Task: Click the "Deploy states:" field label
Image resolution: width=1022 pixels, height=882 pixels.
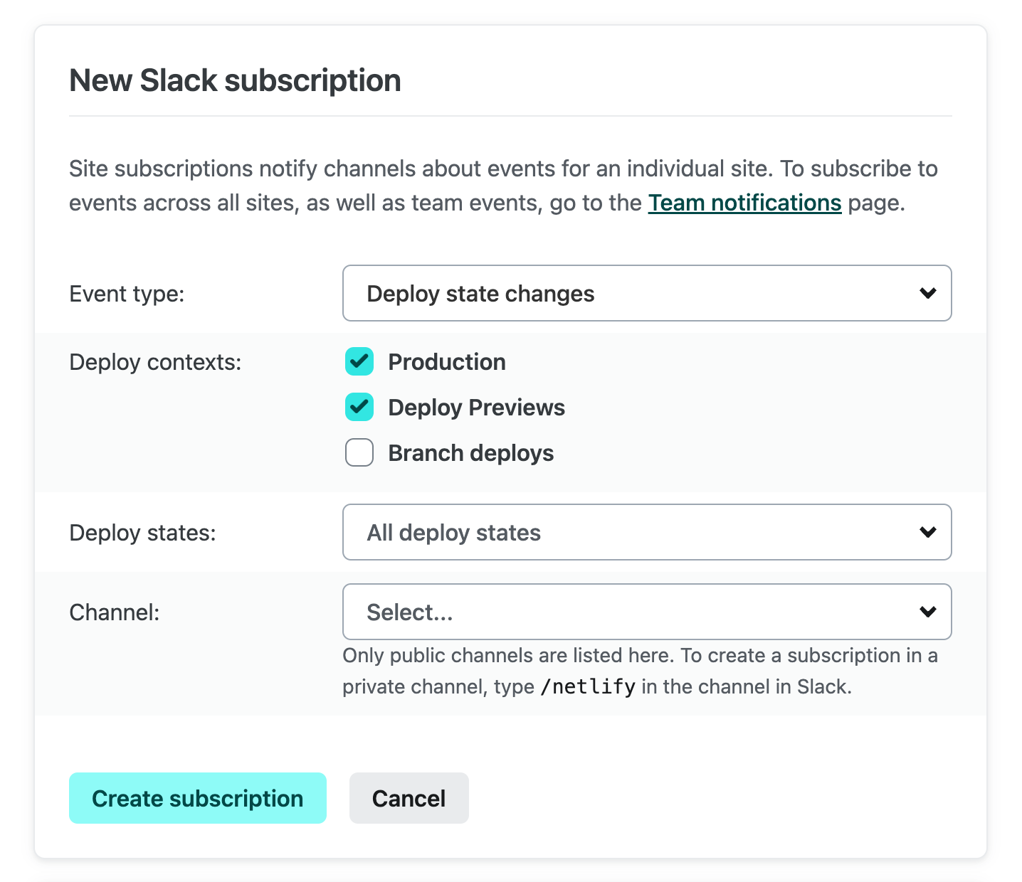Action: pos(142,533)
